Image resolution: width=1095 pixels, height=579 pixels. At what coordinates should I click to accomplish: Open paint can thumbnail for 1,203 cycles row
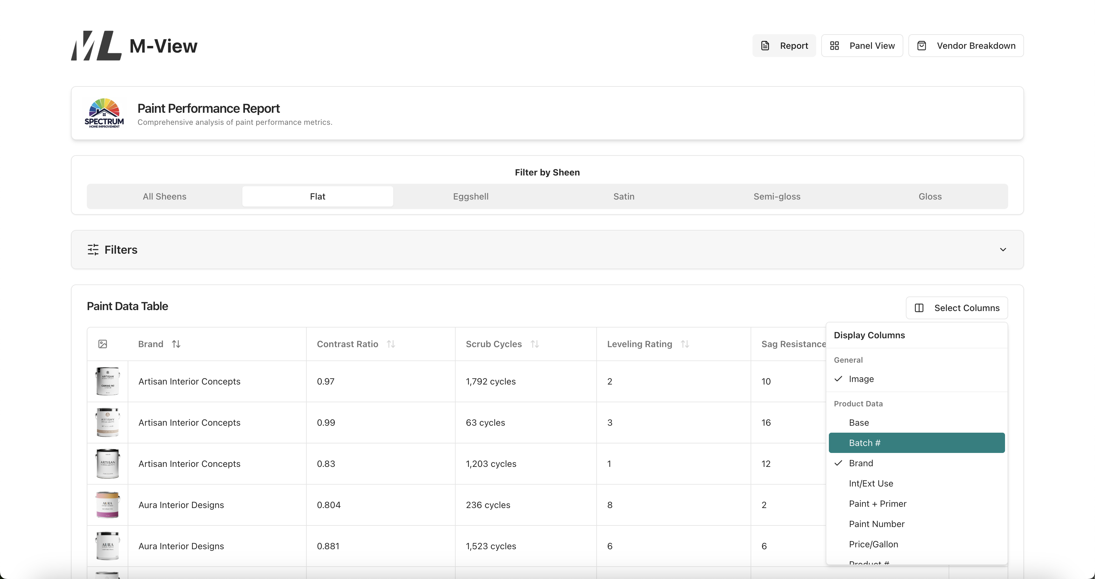point(107,463)
